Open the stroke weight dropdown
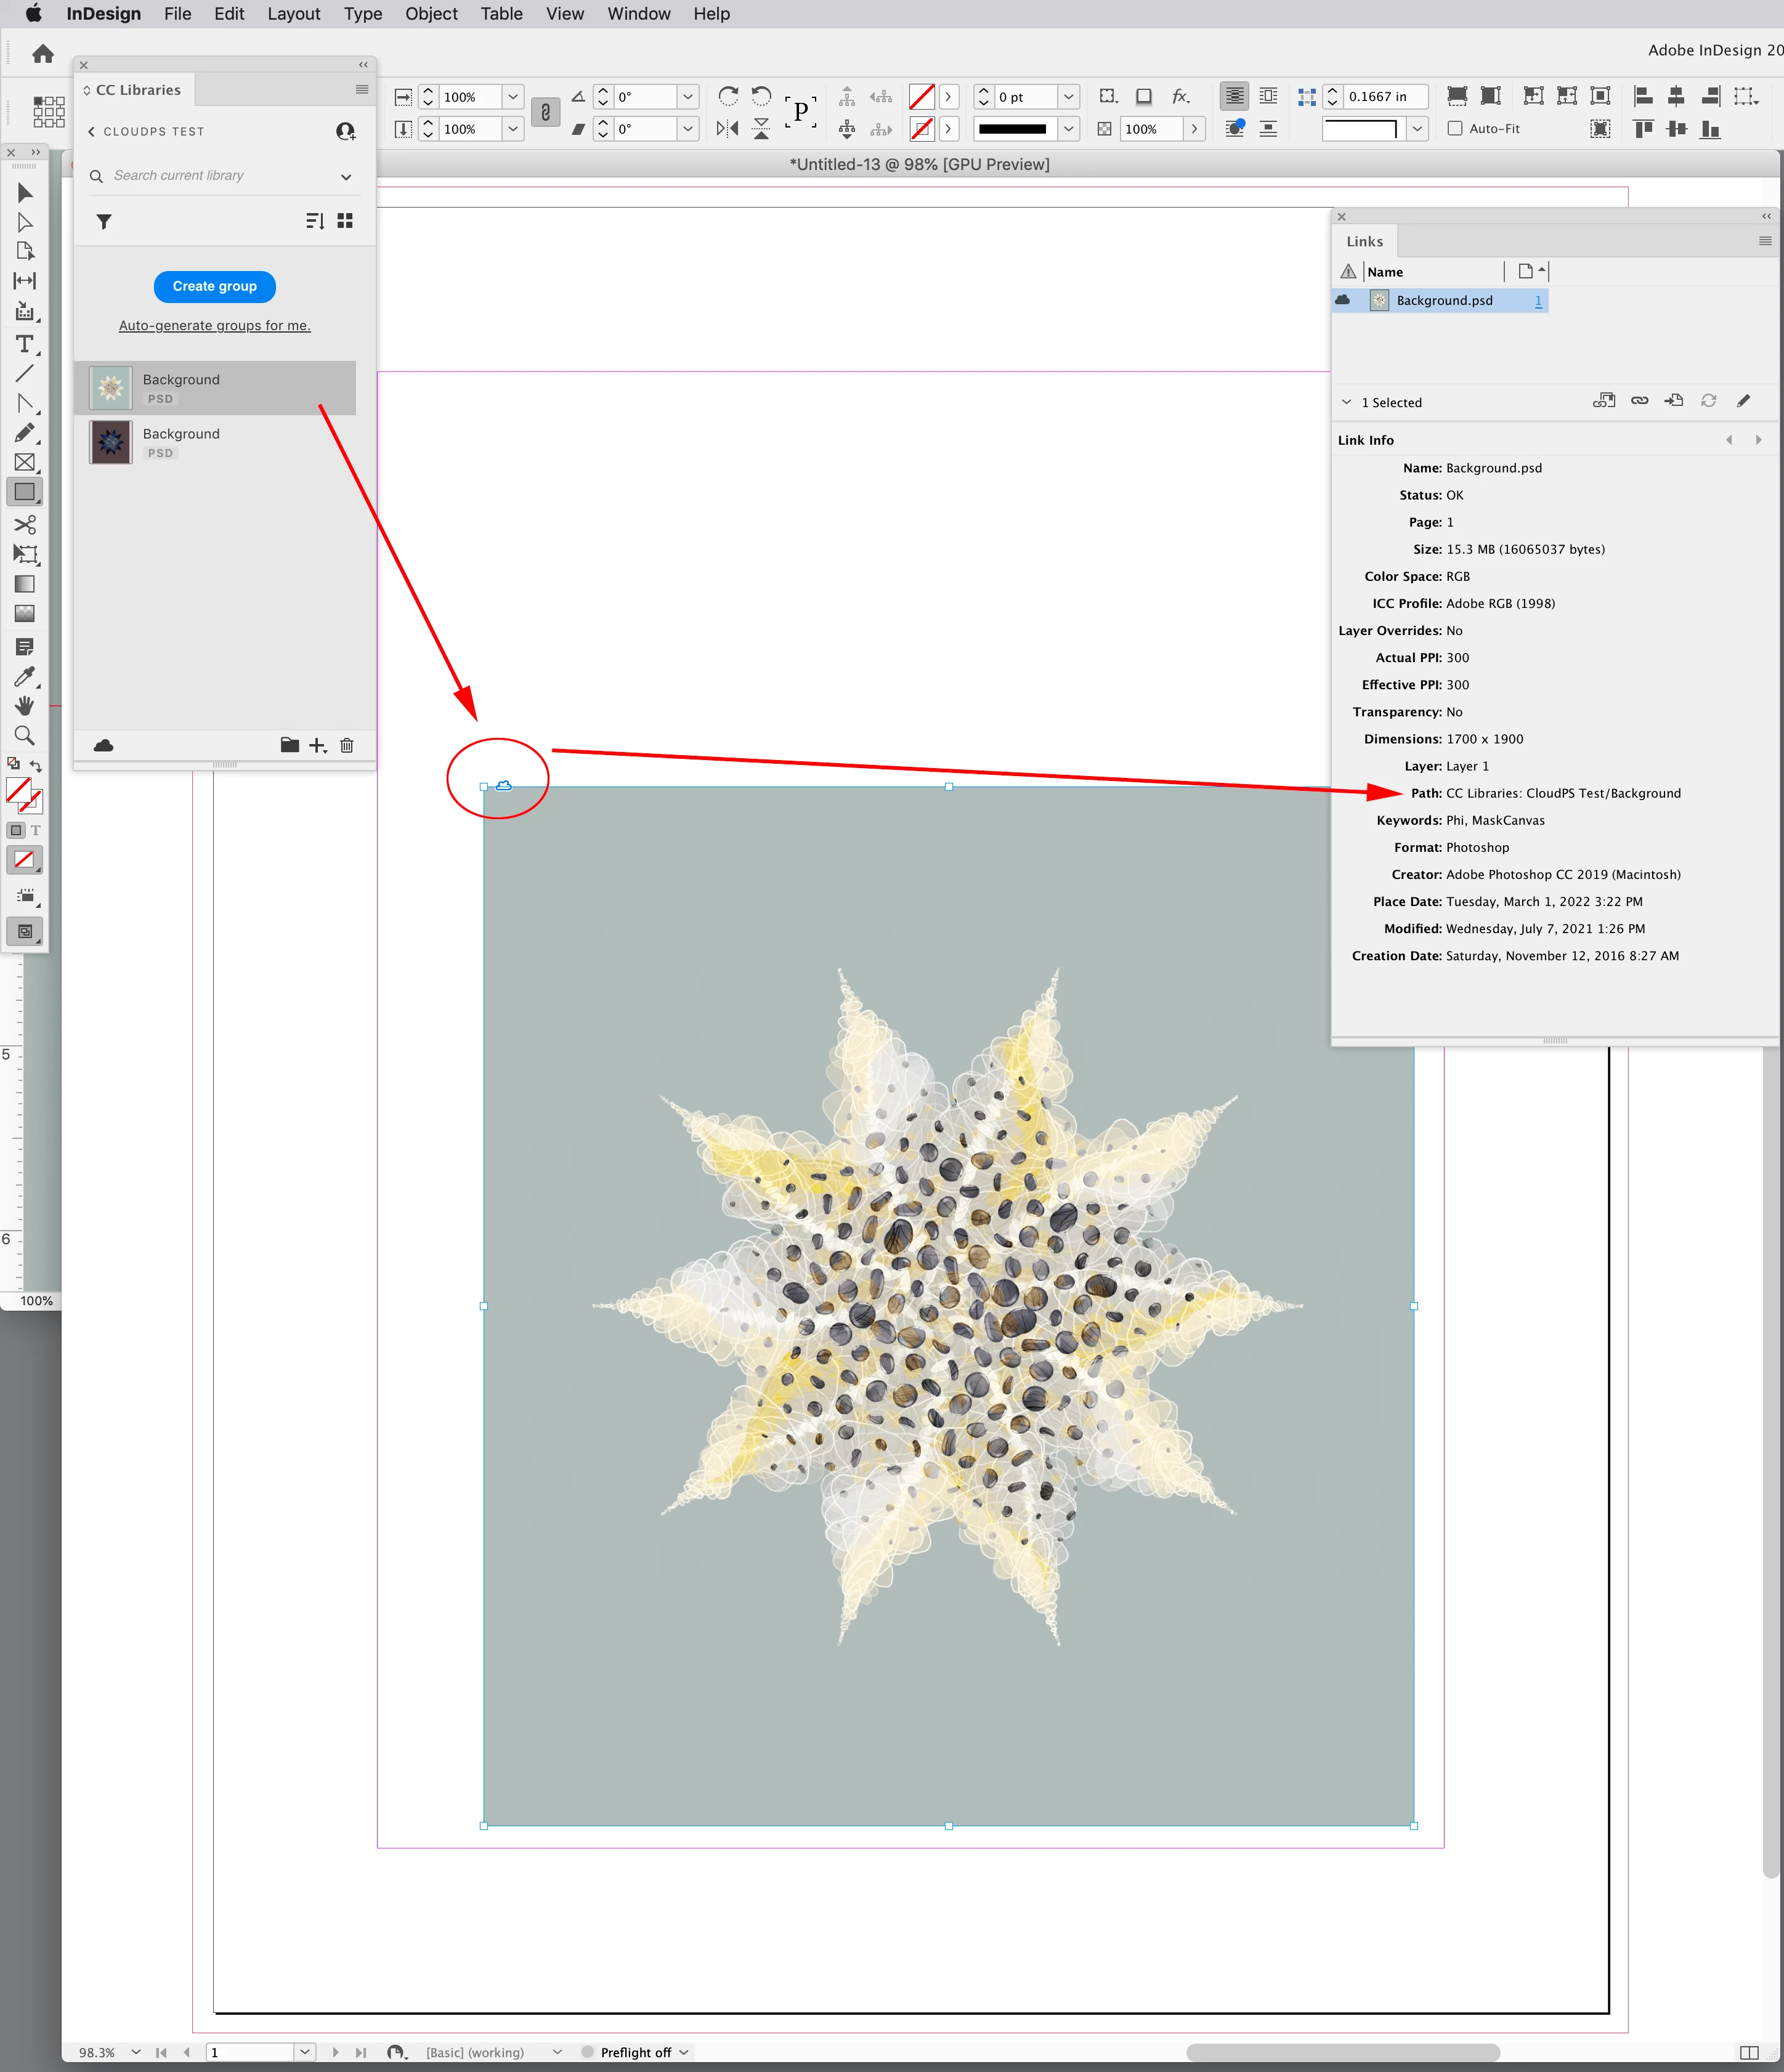Screen dimensions: 1784x2072 tap(1068, 97)
